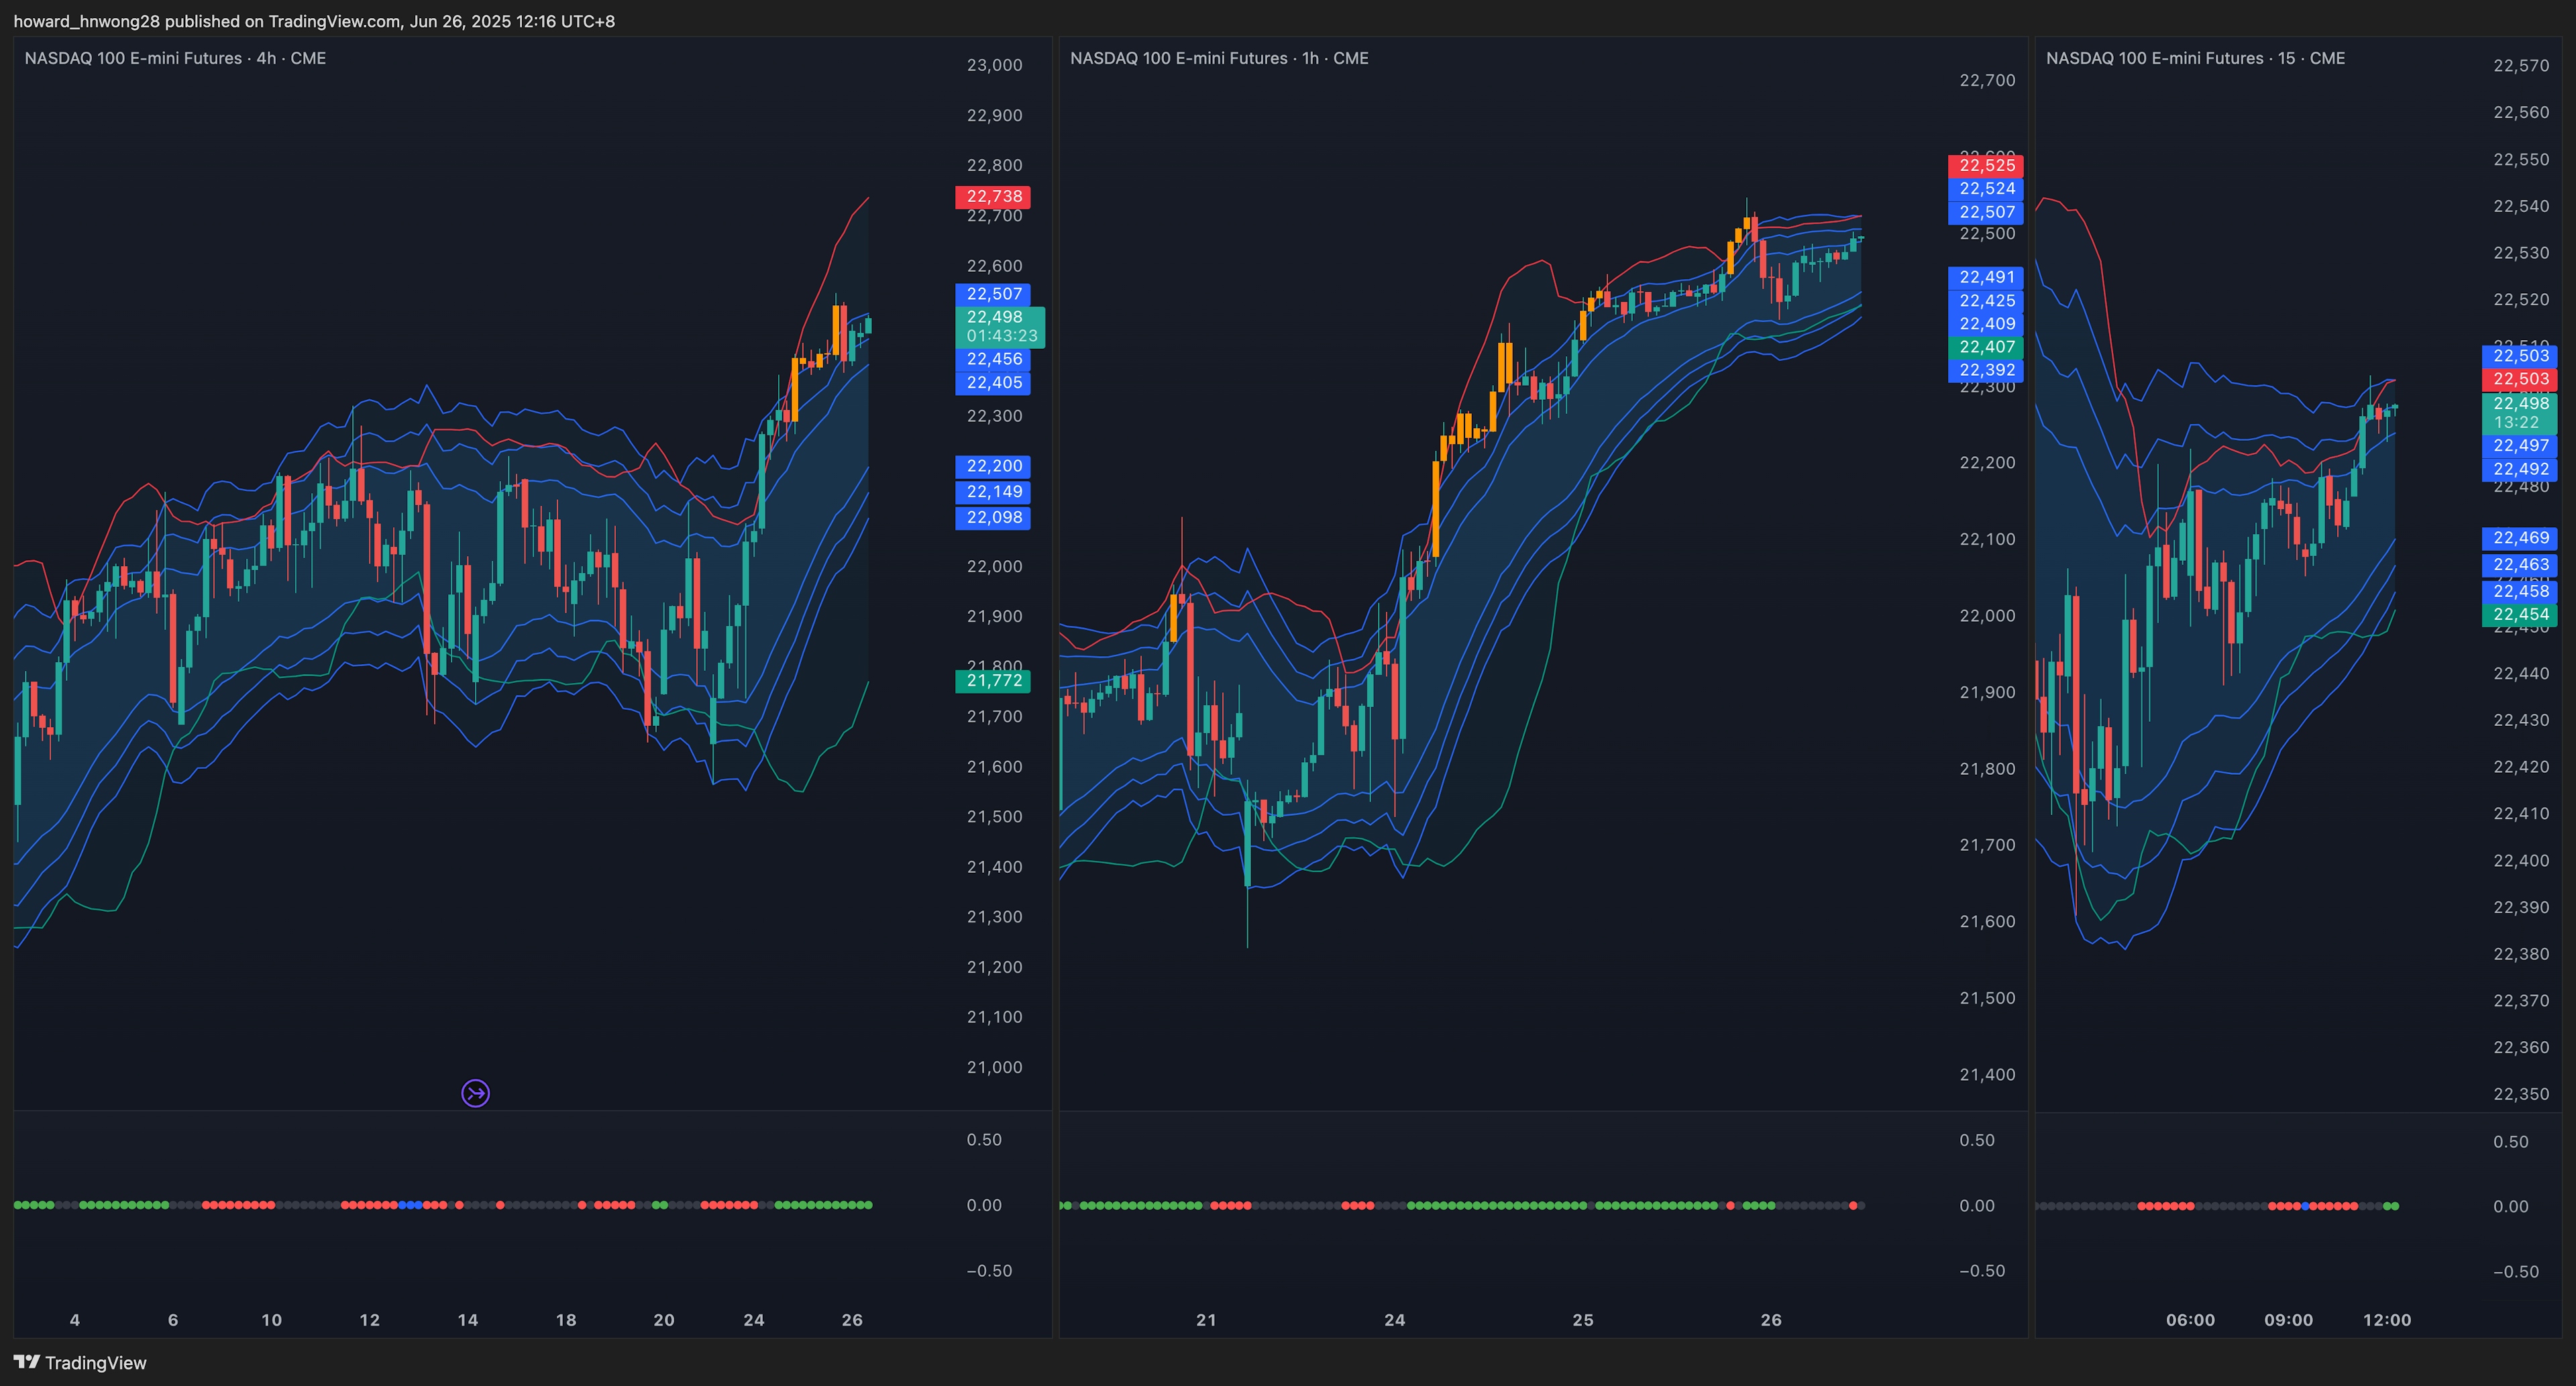Screen dimensions: 2576x1386
Task: Click the 0.00 indicator scale value on 15-minute chart
Action: (x=2511, y=1206)
